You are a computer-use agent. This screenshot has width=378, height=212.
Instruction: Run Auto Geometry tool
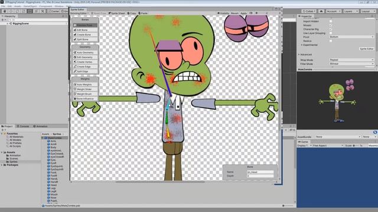coord(85,52)
